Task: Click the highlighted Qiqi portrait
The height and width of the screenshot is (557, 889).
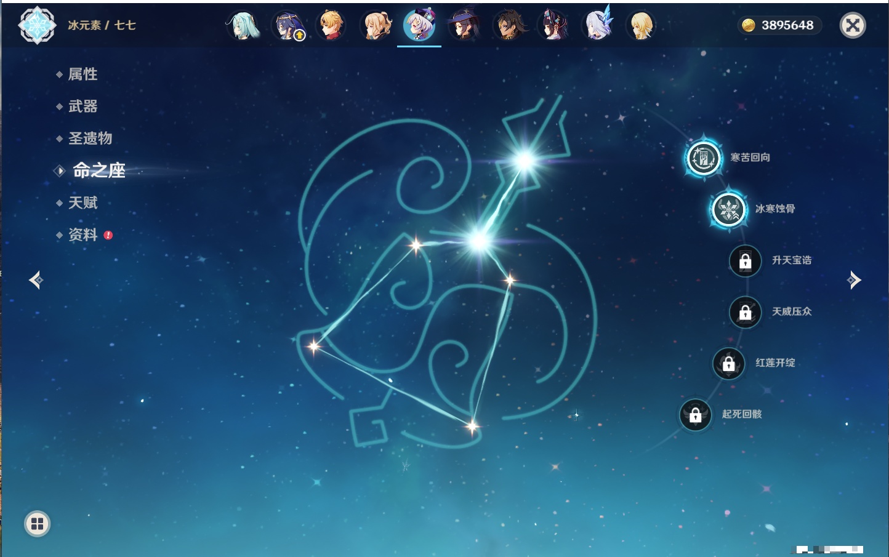Action: click(419, 25)
